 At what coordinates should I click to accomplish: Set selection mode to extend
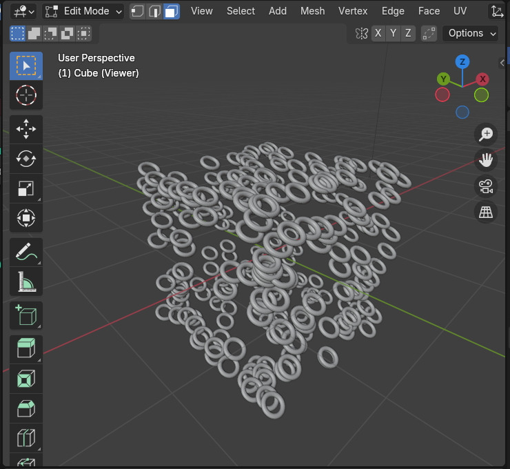[x=34, y=33]
